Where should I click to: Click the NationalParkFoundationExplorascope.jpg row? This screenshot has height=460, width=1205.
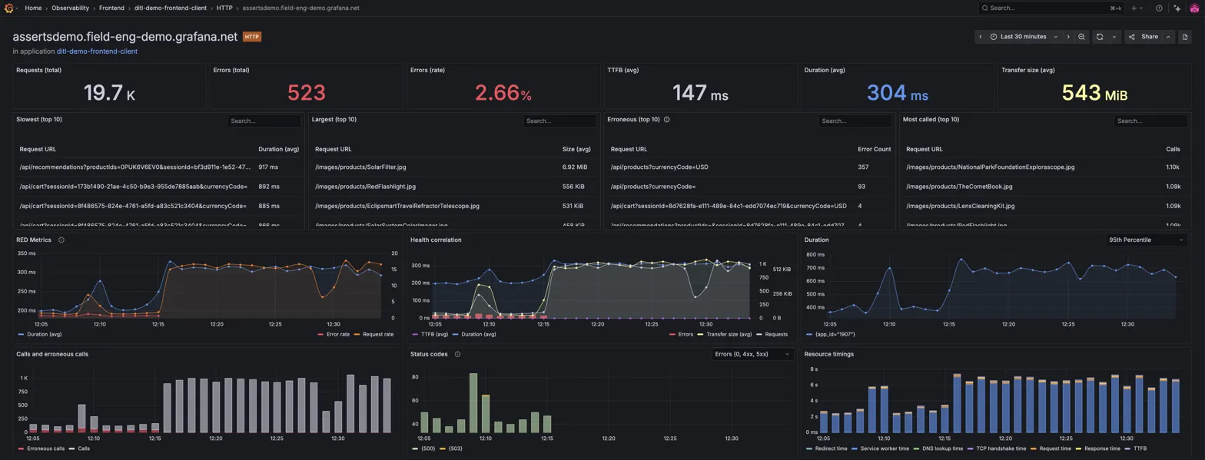coord(1046,167)
